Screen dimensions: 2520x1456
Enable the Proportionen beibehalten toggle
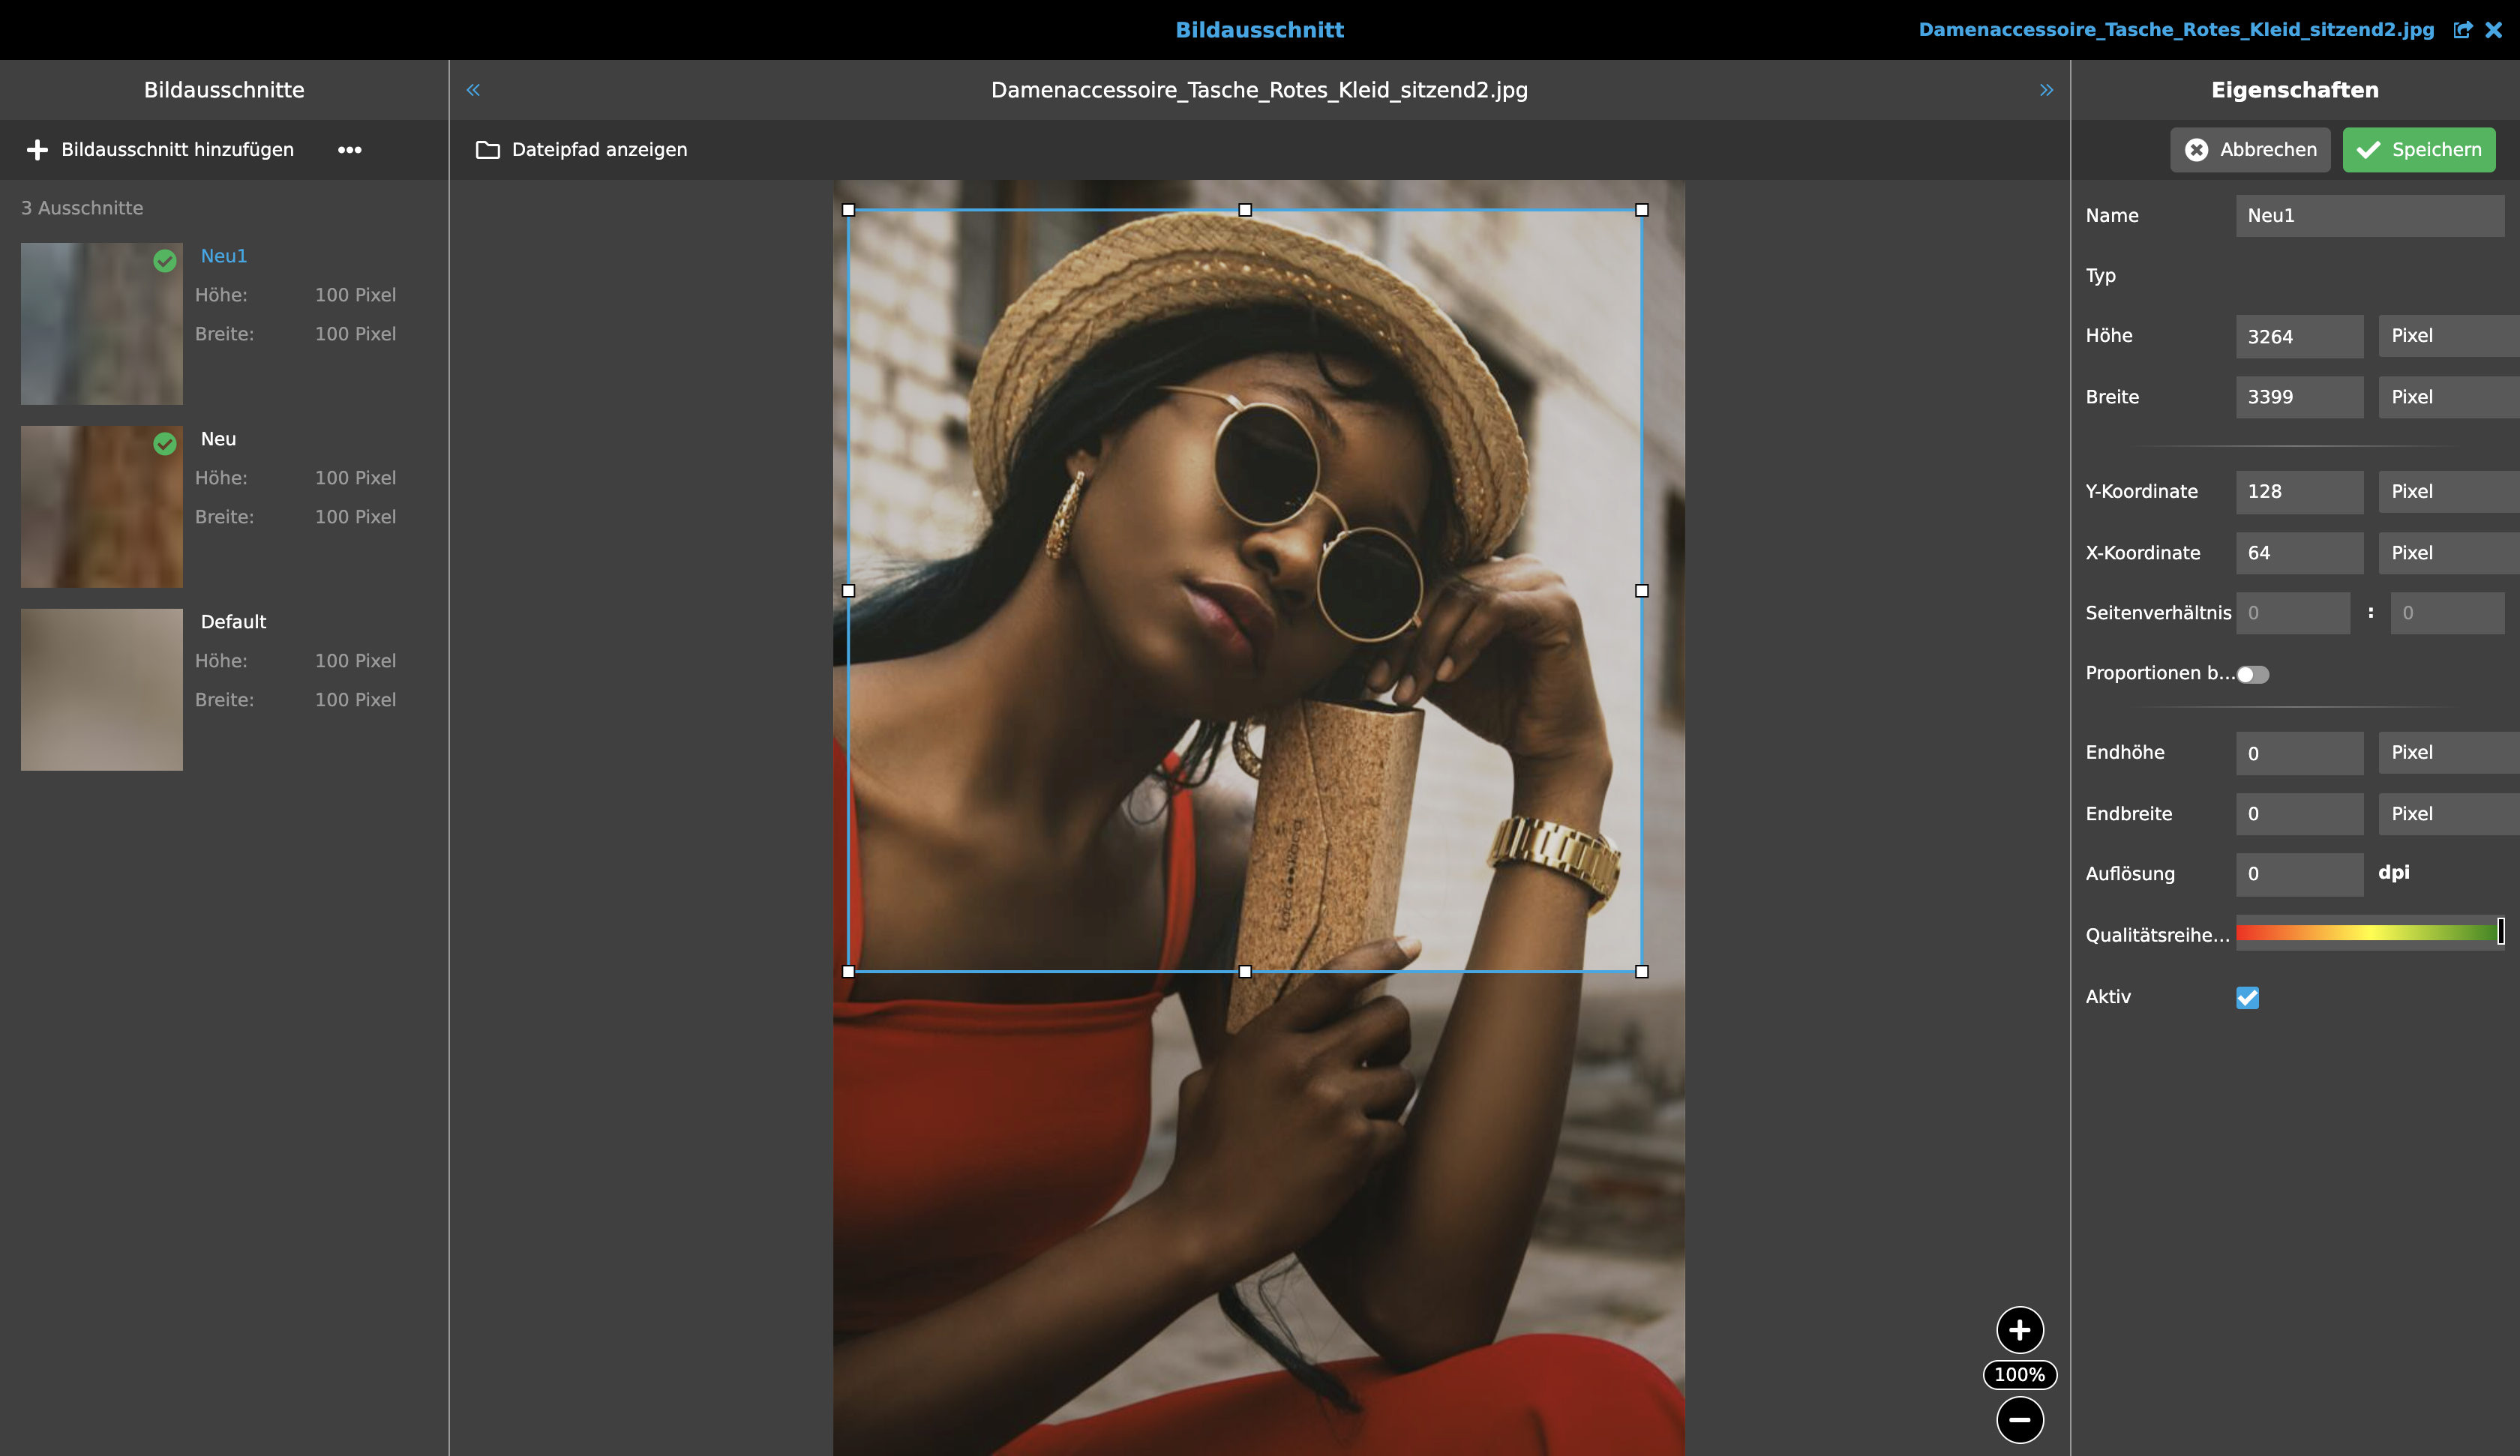(x=2252, y=674)
